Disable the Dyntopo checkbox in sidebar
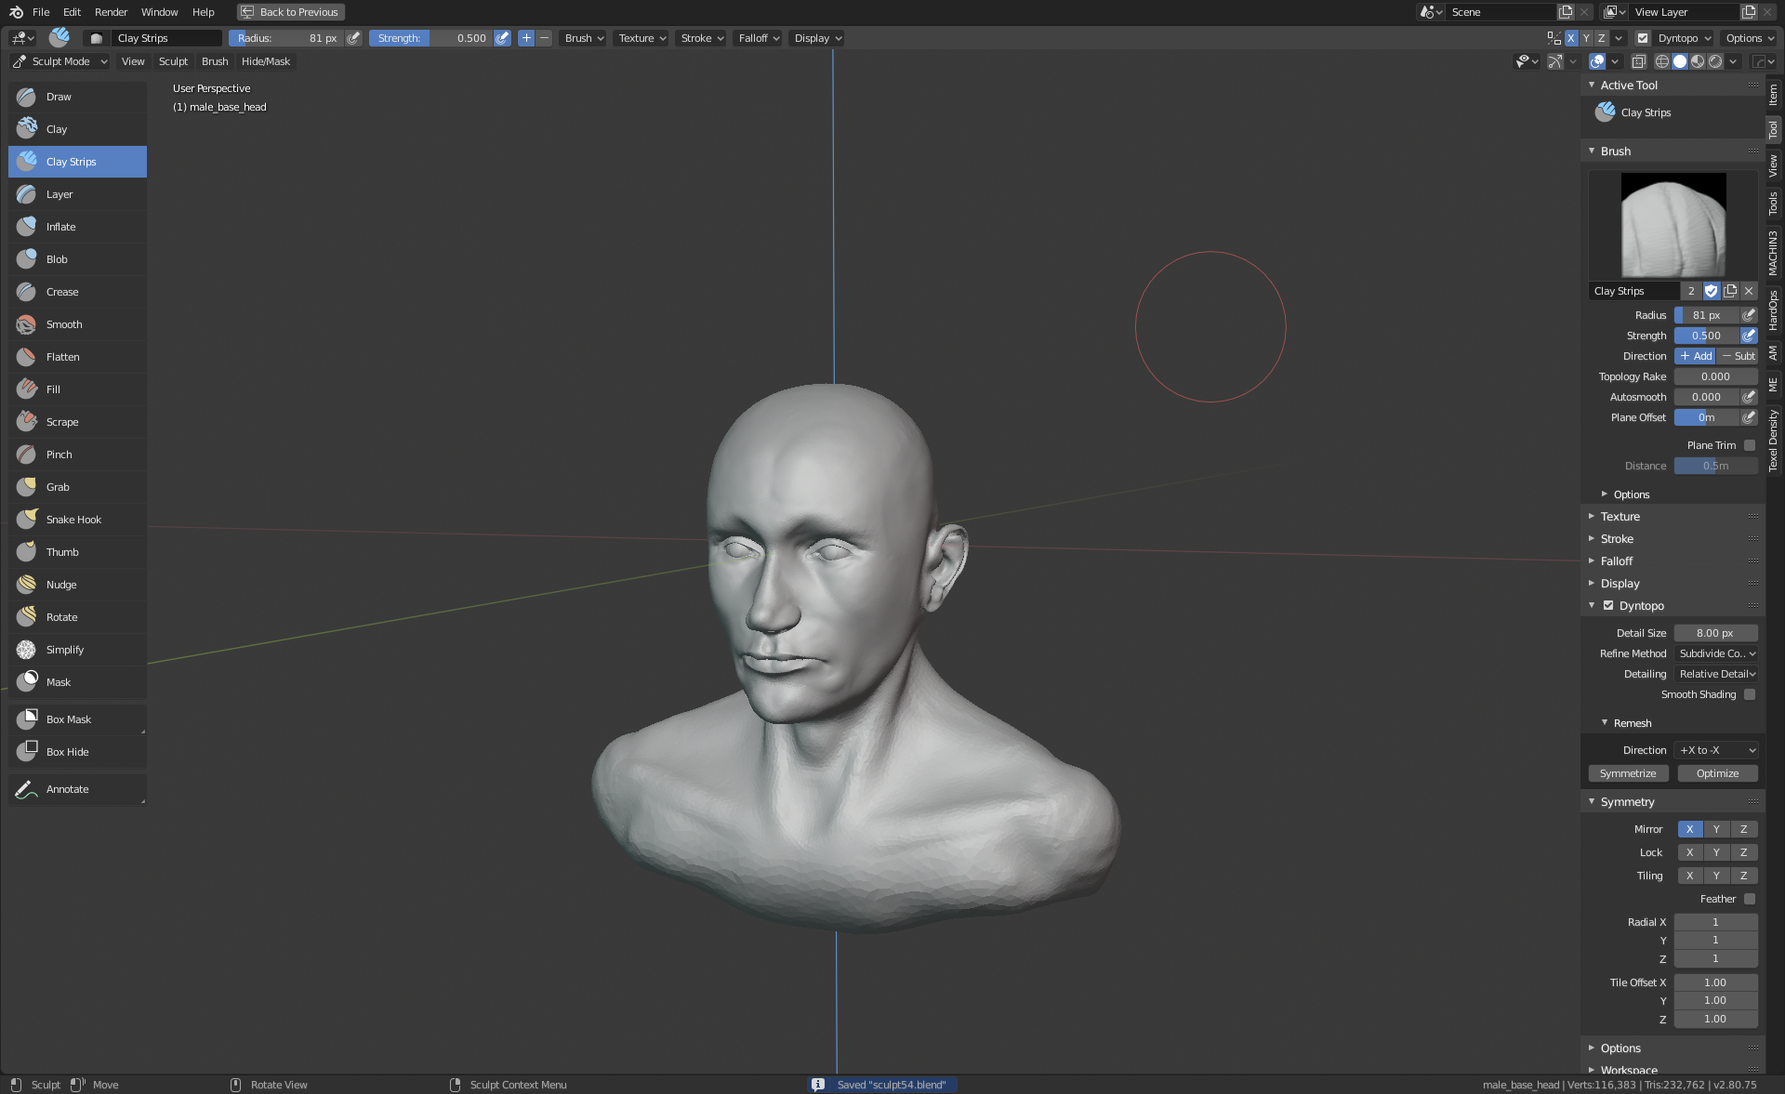Image resolution: width=1785 pixels, height=1094 pixels. [1608, 605]
